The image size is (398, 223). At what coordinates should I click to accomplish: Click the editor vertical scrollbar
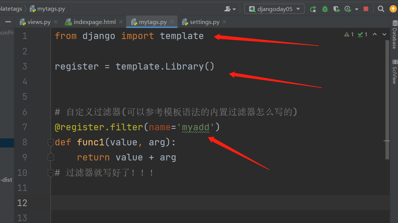pos(387,100)
